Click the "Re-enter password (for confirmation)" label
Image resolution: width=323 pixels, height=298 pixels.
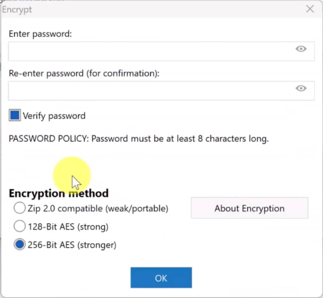[x=84, y=74]
